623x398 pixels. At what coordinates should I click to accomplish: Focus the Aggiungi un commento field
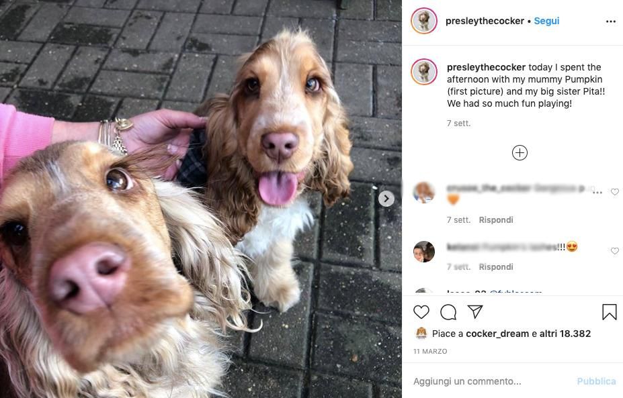tap(493, 381)
